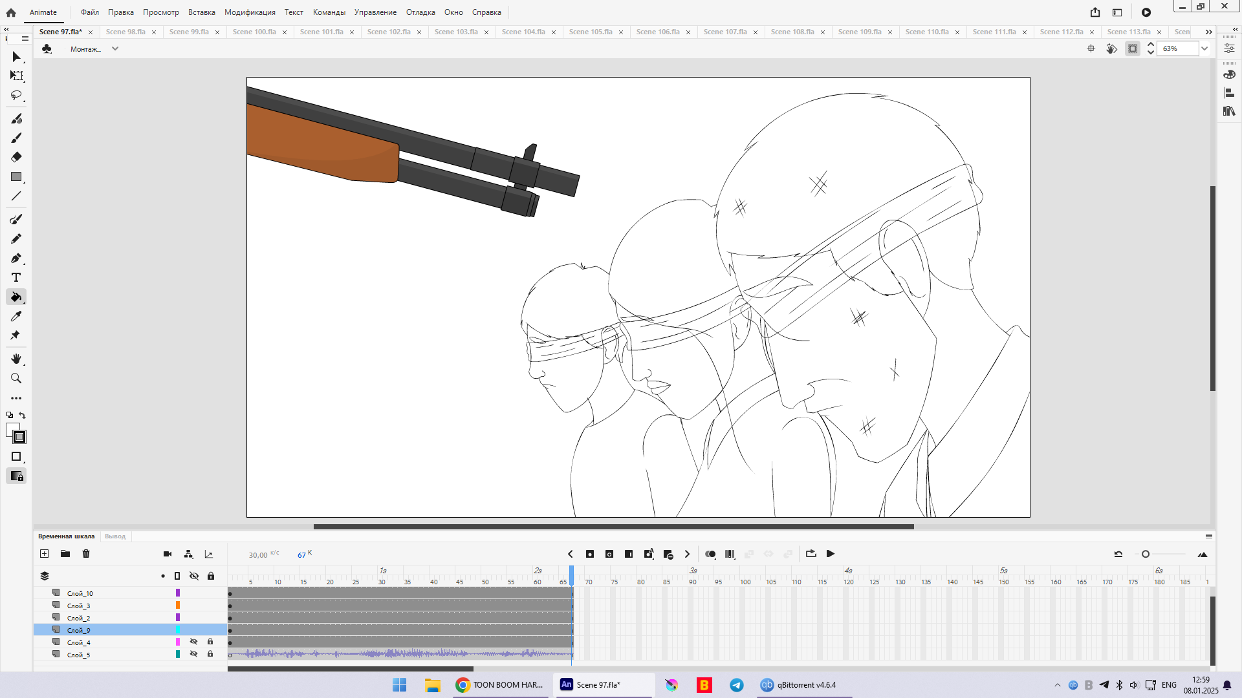Click the new layer plus icon
Viewport: 1242px width, 698px height.
pyautogui.click(x=45, y=554)
